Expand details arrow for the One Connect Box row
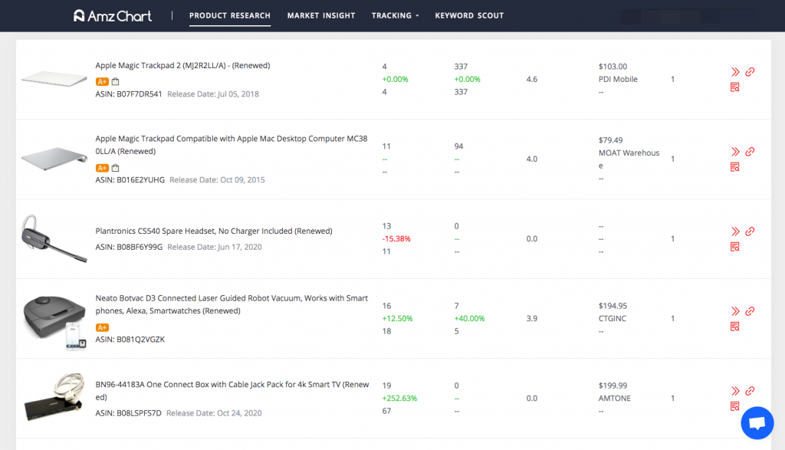Image resolution: width=785 pixels, height=450 pixels. 735,391
